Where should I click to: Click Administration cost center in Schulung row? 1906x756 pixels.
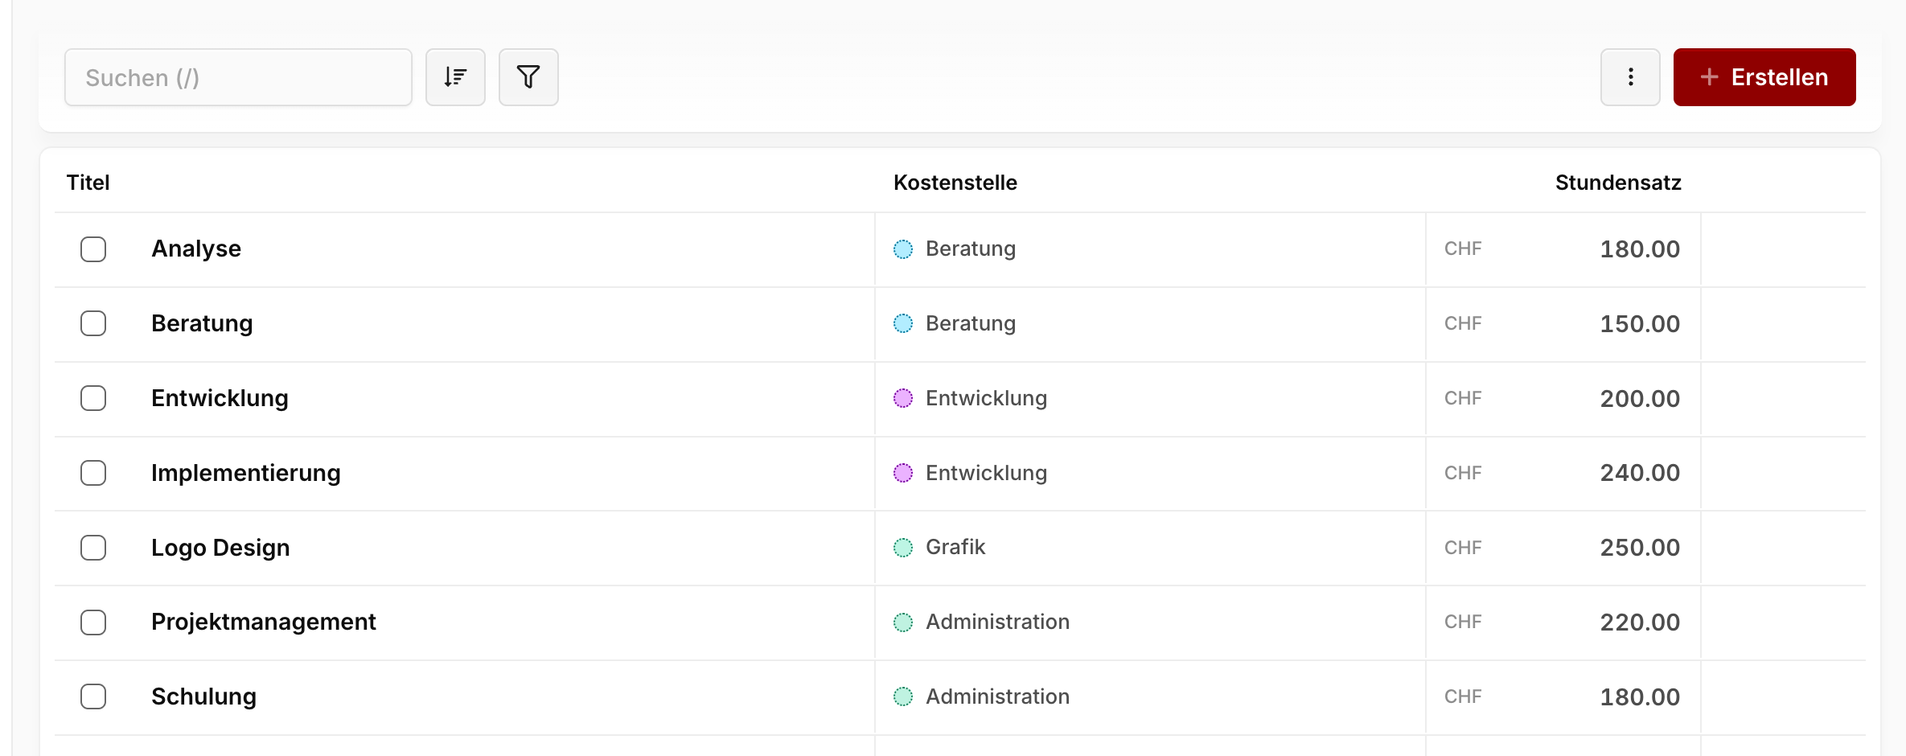(997, 696)
